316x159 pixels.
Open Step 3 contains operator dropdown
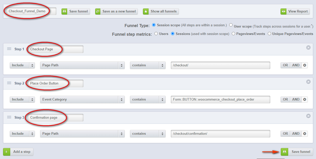(148, 134)
